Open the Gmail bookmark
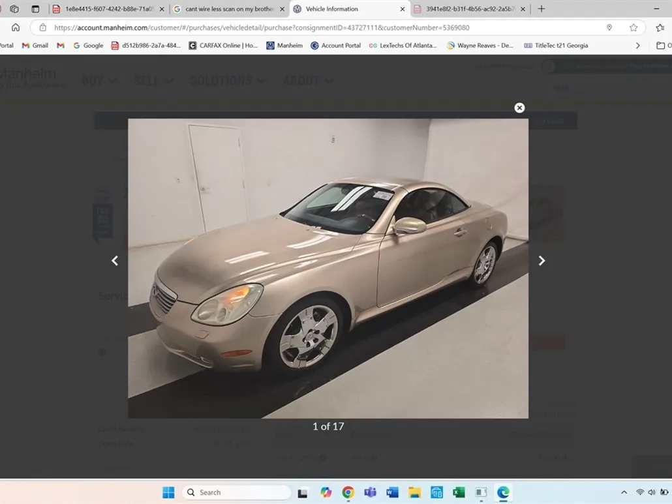This screenshot has width=672, height=504. click(35, 46)
